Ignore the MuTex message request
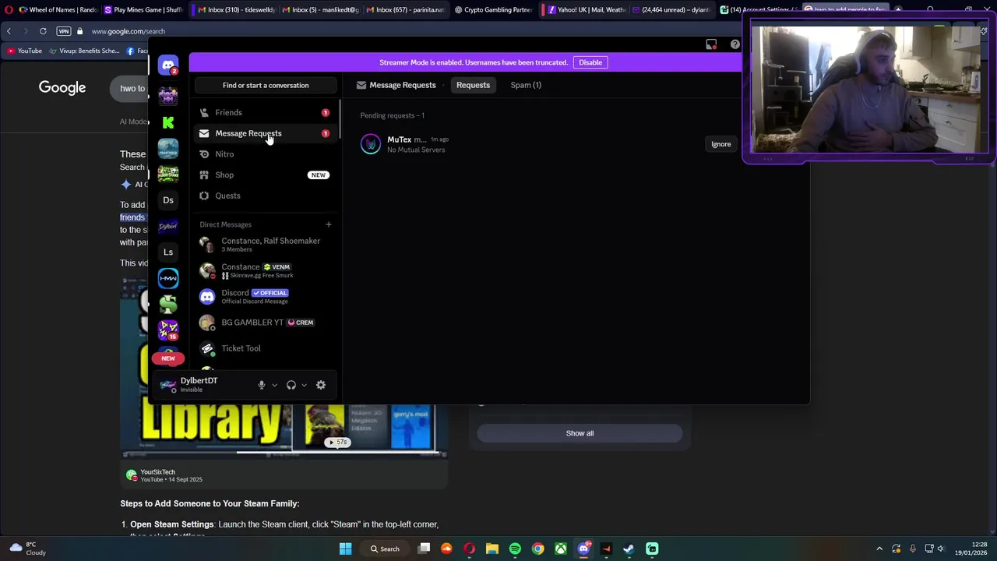 pos(720,144)
